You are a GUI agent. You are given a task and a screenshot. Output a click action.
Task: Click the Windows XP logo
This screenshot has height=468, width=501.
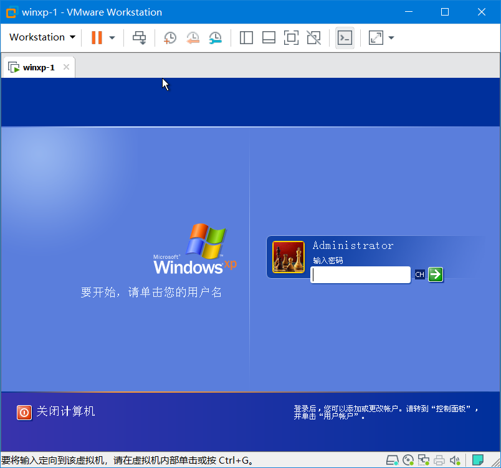[x=195, y=250]
